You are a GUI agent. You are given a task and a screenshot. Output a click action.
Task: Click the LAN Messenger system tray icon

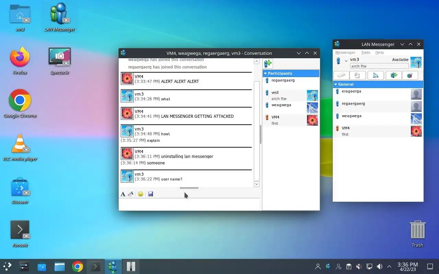point(328,266)
